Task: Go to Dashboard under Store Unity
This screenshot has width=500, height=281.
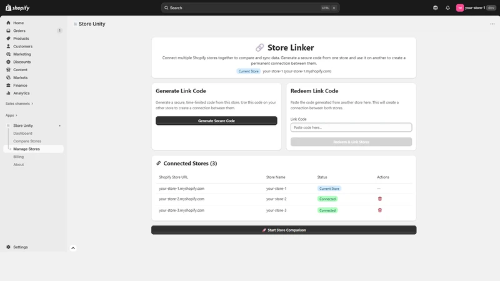Action: (x=22, y=133)
